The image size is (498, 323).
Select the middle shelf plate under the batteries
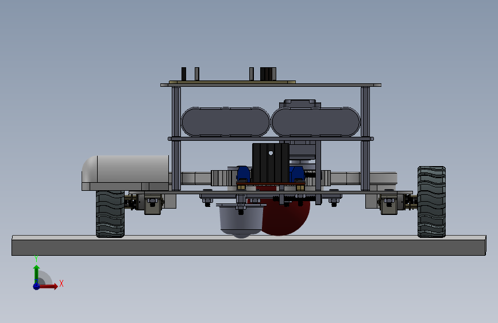point(271,139)
